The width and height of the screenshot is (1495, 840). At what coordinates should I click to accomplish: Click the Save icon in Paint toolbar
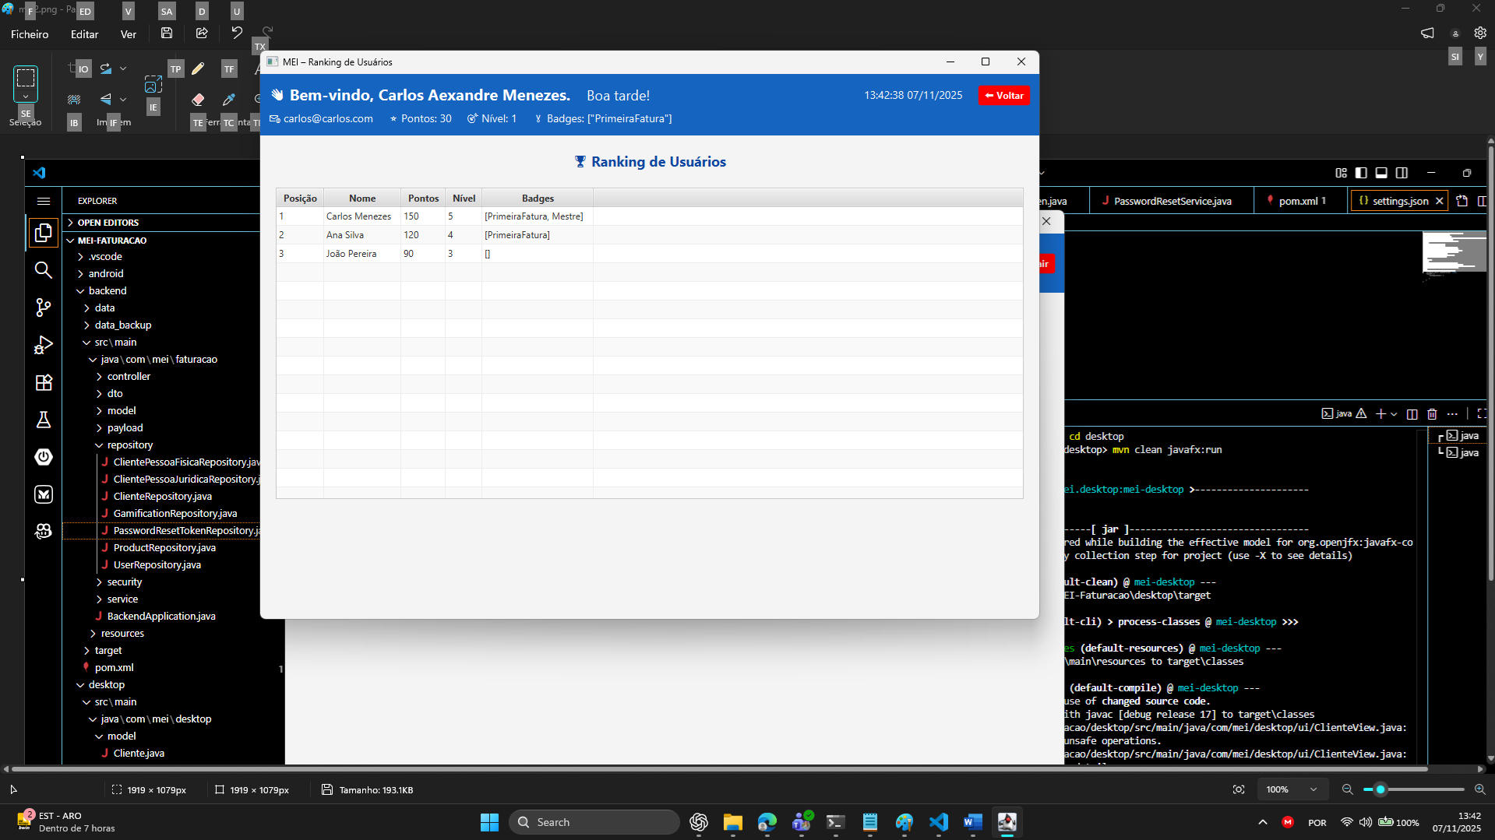point(167,33)
